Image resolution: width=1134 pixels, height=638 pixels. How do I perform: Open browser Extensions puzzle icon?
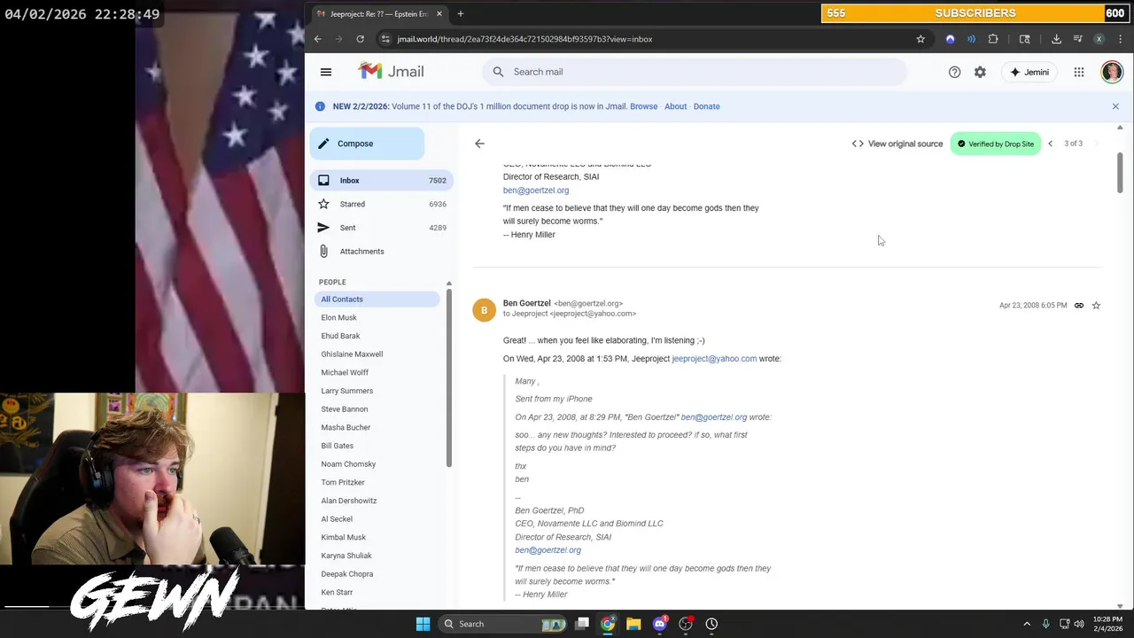click(x=993, y=39)
